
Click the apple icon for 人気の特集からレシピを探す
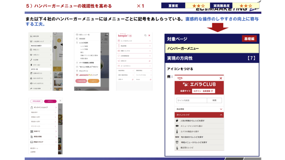point(177,121)
